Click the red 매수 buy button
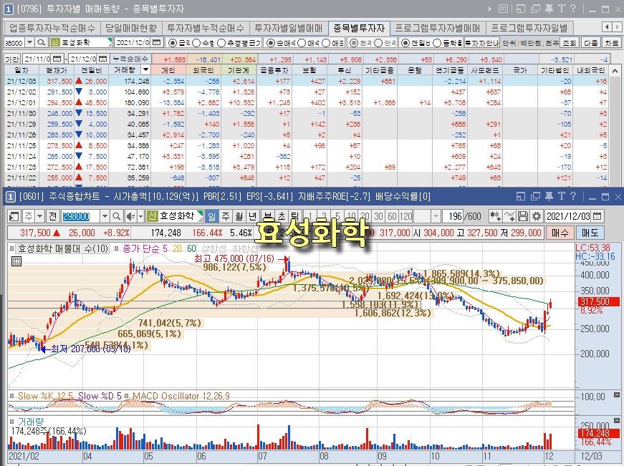The height and width of the screenshot is (466, 624). 560,233
